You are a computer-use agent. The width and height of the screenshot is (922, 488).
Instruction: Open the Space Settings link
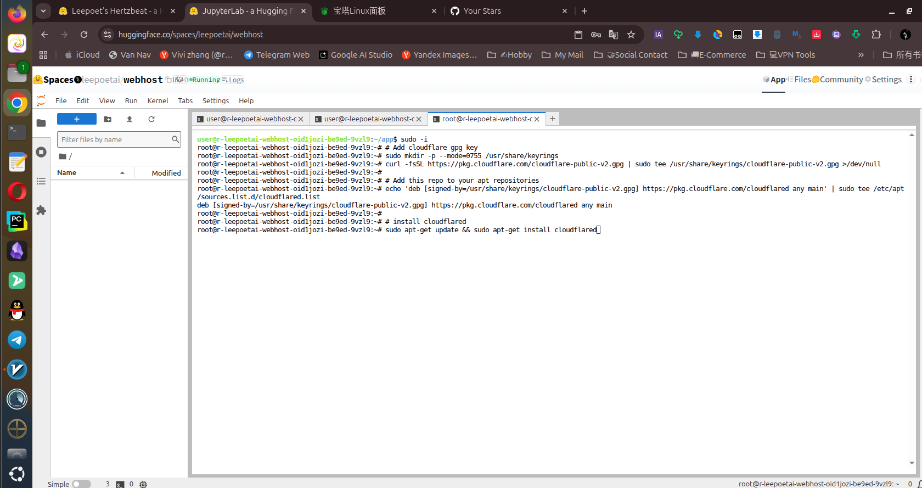click(x=883, y=80)
